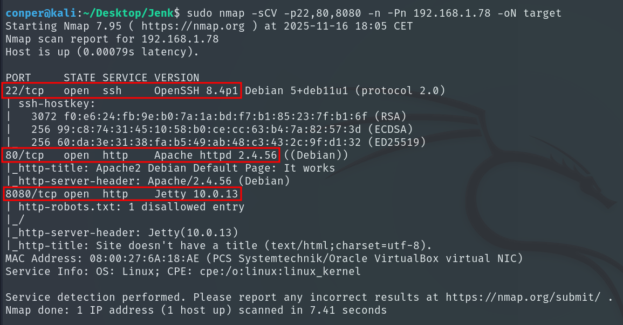Click the highlighted 22/tcp OpenSSH 8.4p1 entry
This screenshot has height=325, width=623.
coord(122,90)
